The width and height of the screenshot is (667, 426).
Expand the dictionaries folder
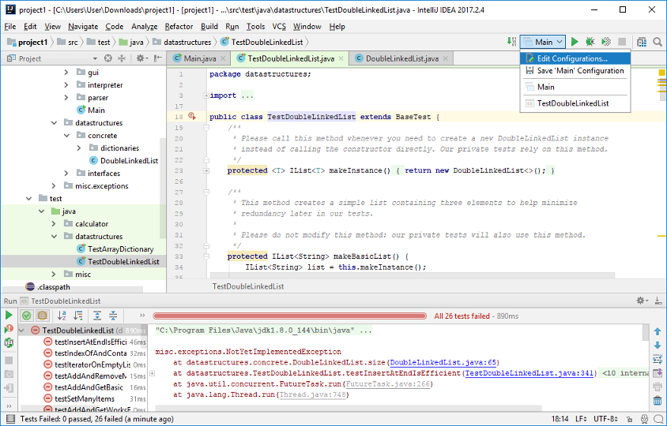(79, 148)
